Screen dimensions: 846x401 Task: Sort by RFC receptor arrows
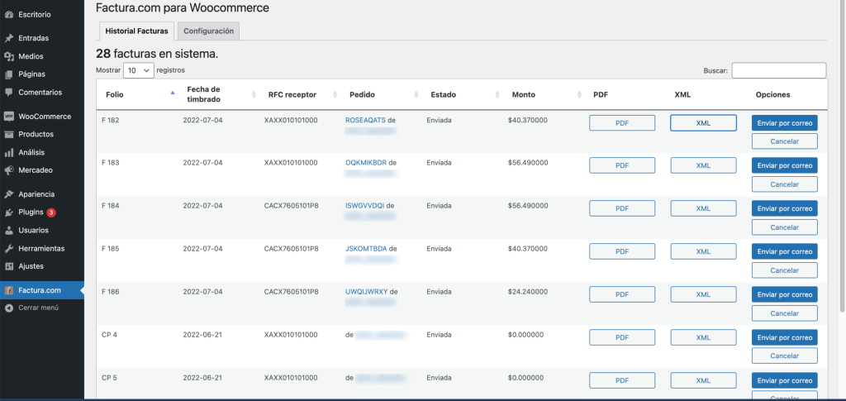click(x=335, y=94)
